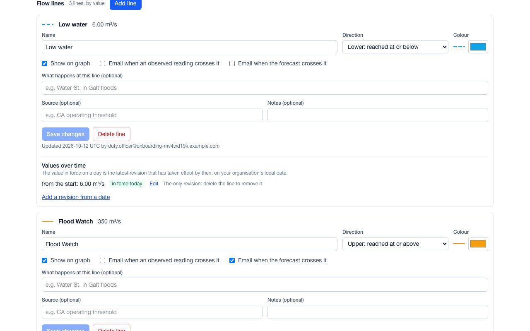Click the Flood Watch Name field

pos(190,244)
